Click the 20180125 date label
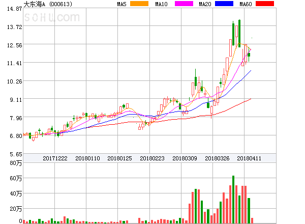 point(119,158)
